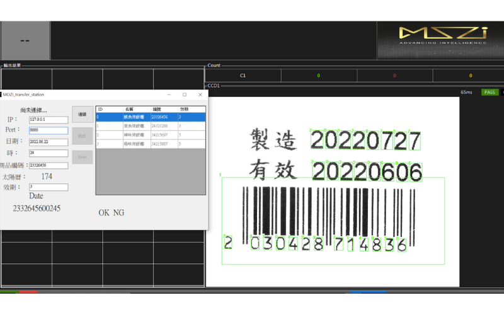This screenshot has width=504, height=315.
Task: Maximize the MOZI_transfer_station window
Action: point(185,94)
